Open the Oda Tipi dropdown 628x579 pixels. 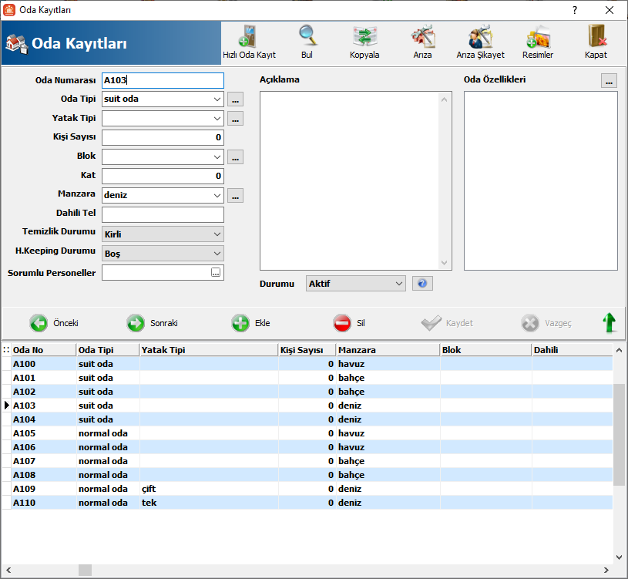point(217,99)
